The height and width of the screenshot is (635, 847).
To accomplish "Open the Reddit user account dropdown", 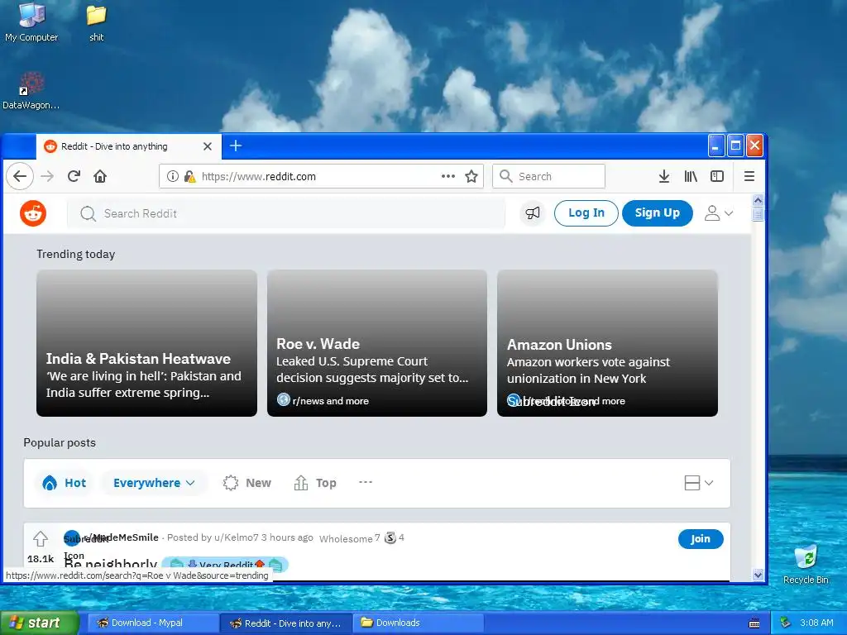I will (x=719, y=213).
